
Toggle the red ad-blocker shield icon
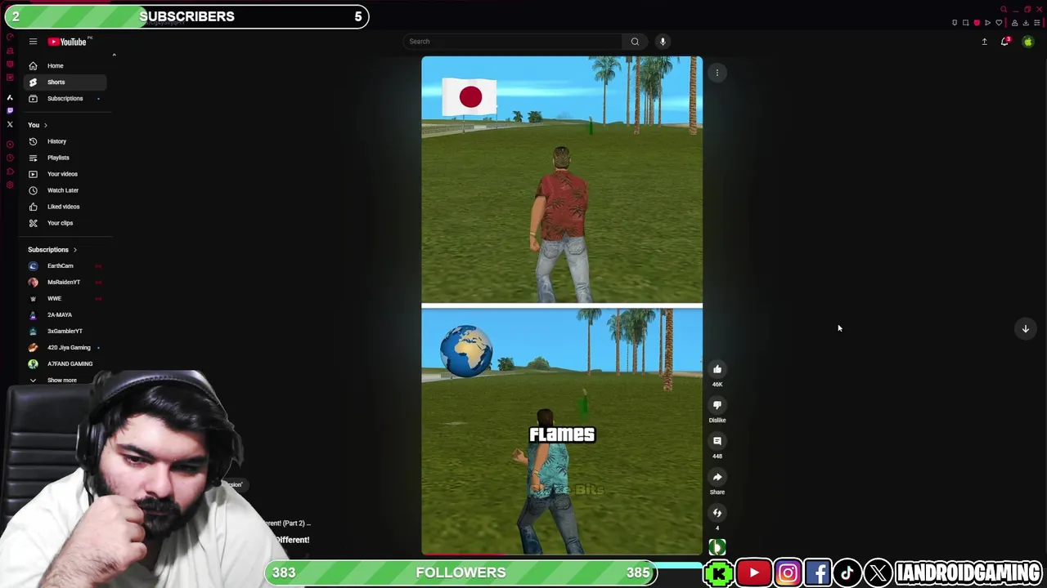977,23
